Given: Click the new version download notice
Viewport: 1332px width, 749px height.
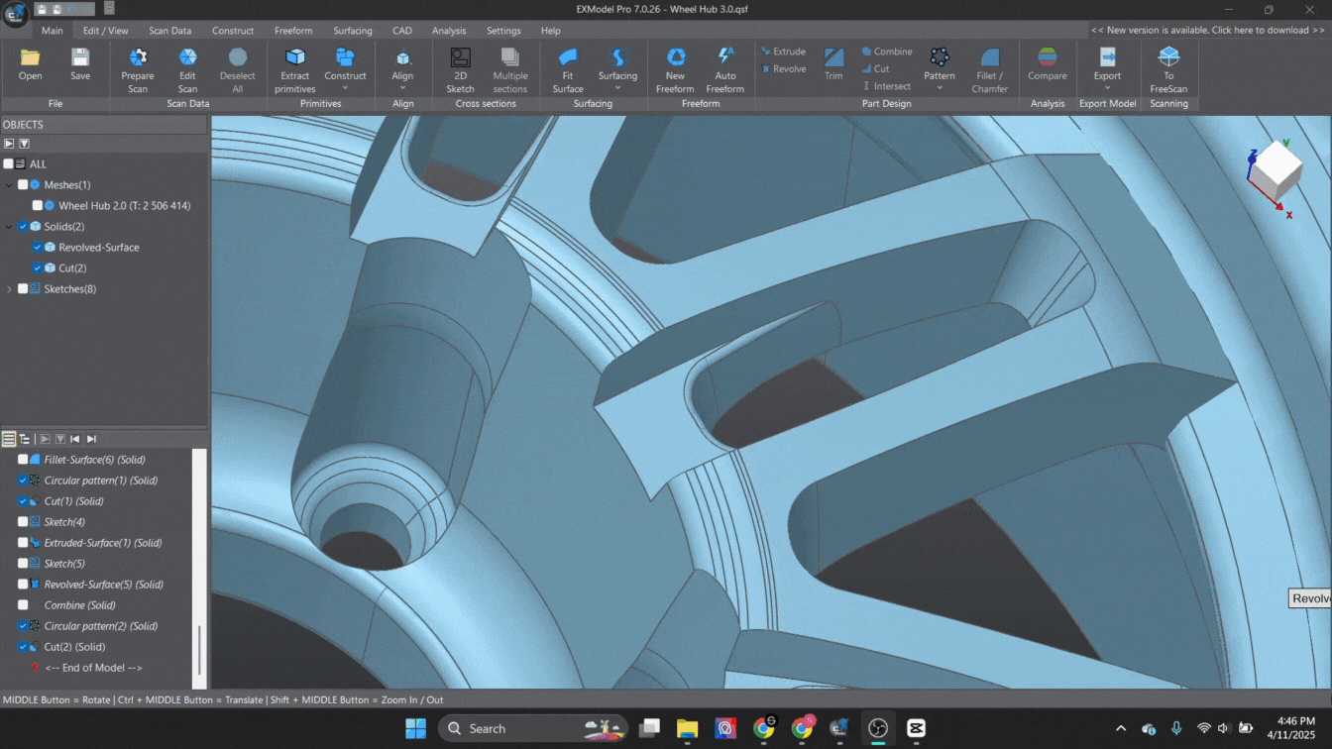Looking at the screenshot, I should 1207,31.
